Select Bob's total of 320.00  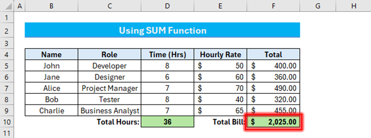[273, 99]
